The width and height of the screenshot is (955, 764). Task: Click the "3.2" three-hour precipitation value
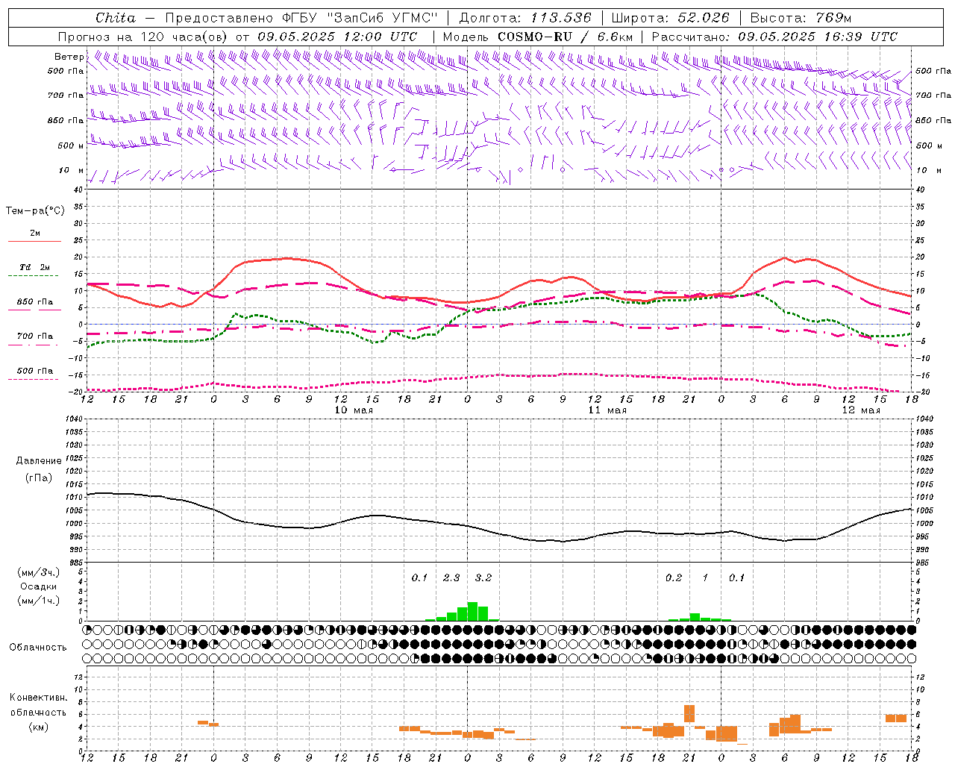[483, 578]
